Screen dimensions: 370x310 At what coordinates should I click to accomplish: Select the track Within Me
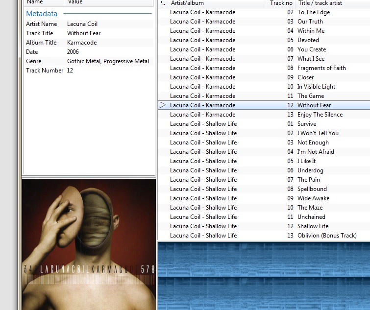click(264, 31)
